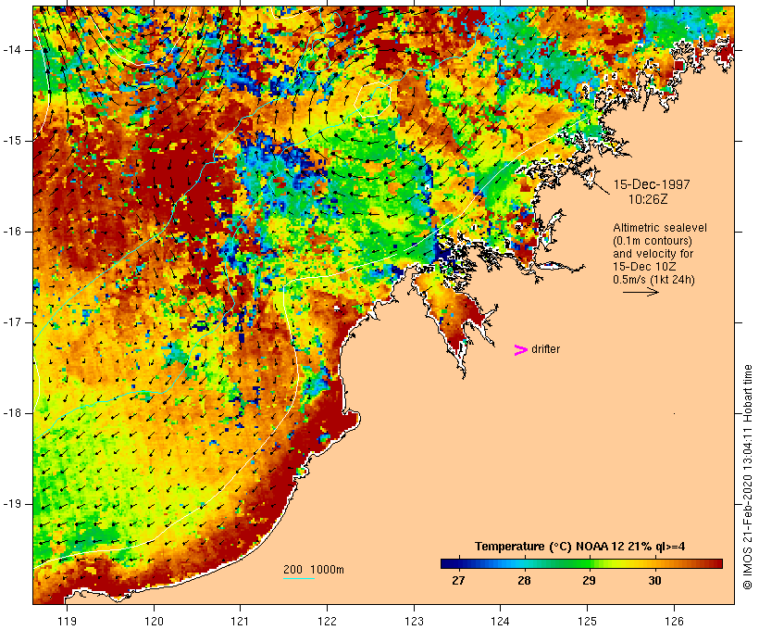Click latitude axis label '-14'
This screenshot has height=630, width=759.
click(12, 50)
